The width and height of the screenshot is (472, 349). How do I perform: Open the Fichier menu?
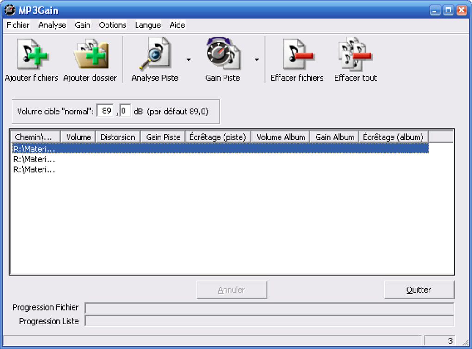point(18,25)
